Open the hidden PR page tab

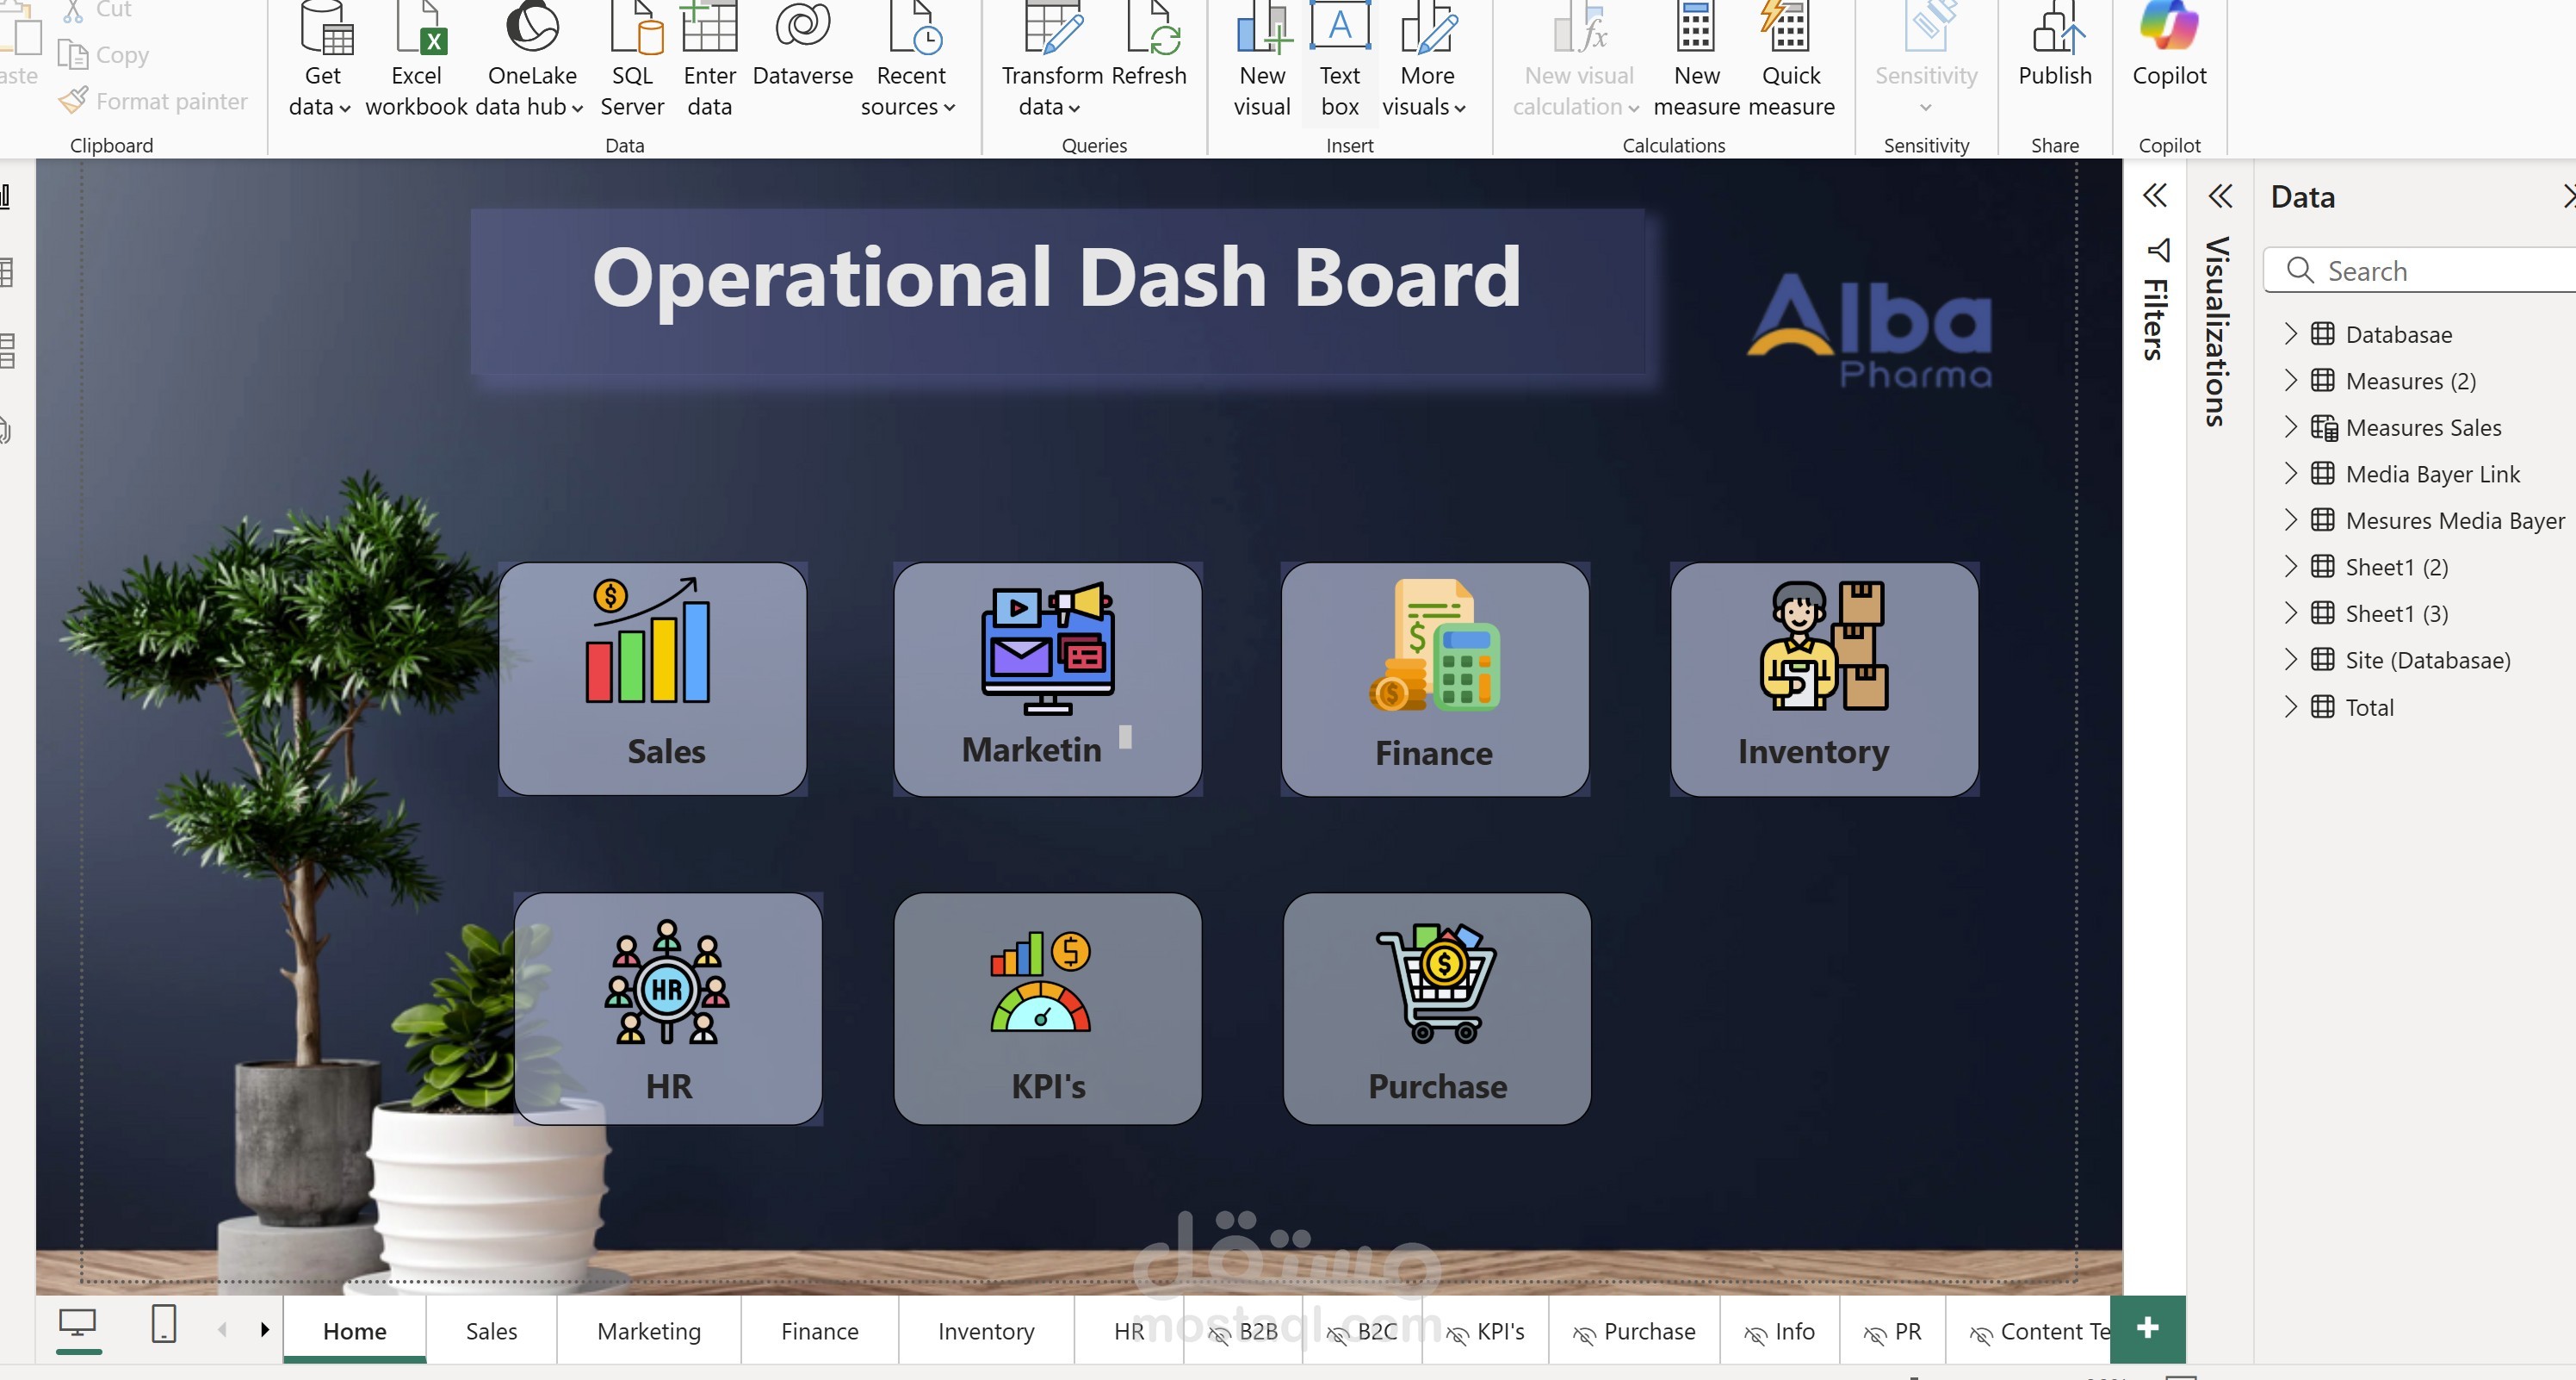pyautogui.click(x=1892, y=1330)
